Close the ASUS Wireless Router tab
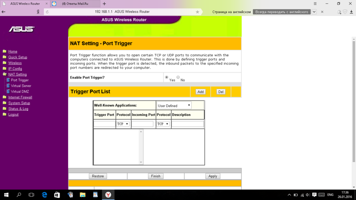This screenshot has width=356, height=200. click(47, 4)
